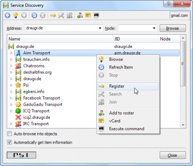The height and width of the screenshot is (166, 193).
Task: Click the greyed Forward arrow toolbar icon
Action: [24, 16]
